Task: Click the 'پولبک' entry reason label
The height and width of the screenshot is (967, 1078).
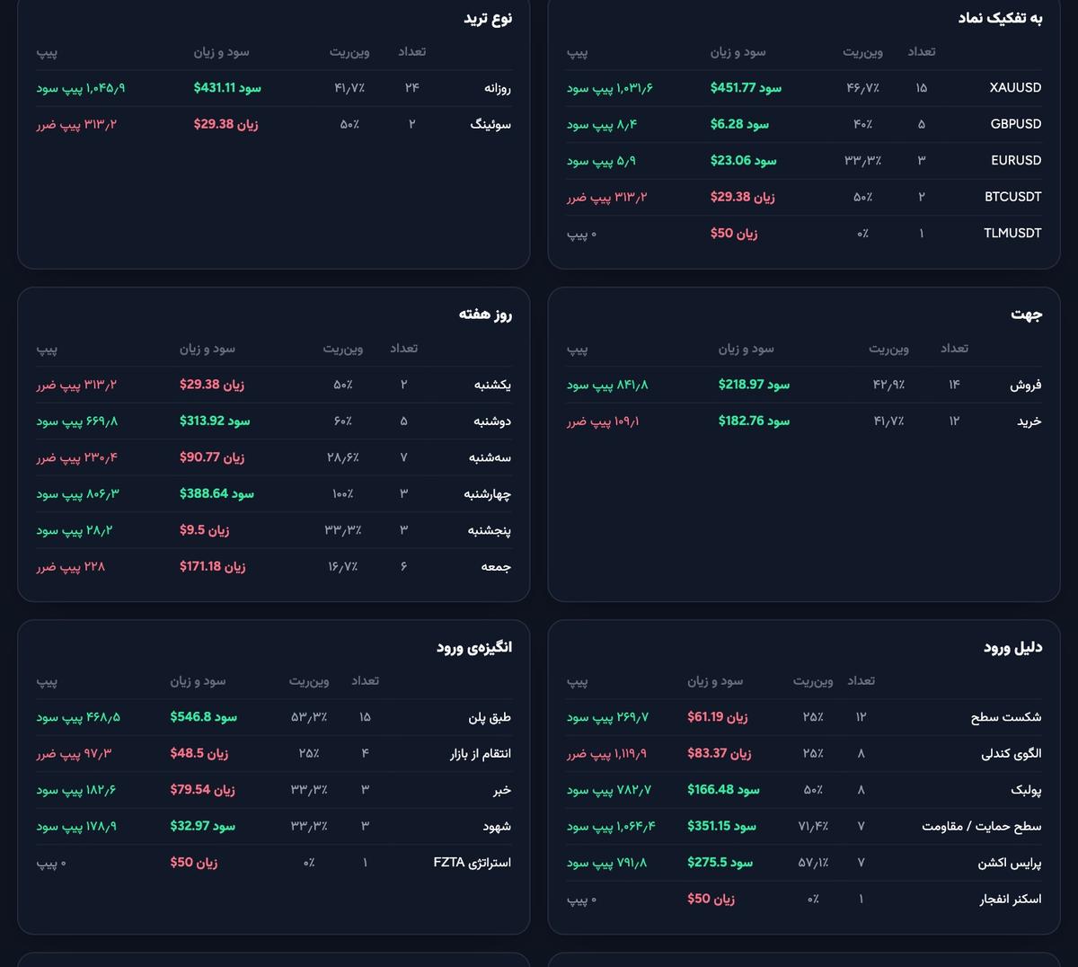Action: pyautogui.click(x=1026, y=790)
